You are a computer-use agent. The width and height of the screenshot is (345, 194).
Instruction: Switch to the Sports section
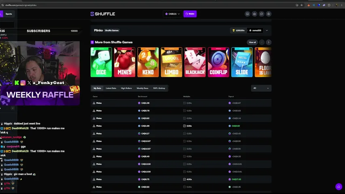click(9, 14)
